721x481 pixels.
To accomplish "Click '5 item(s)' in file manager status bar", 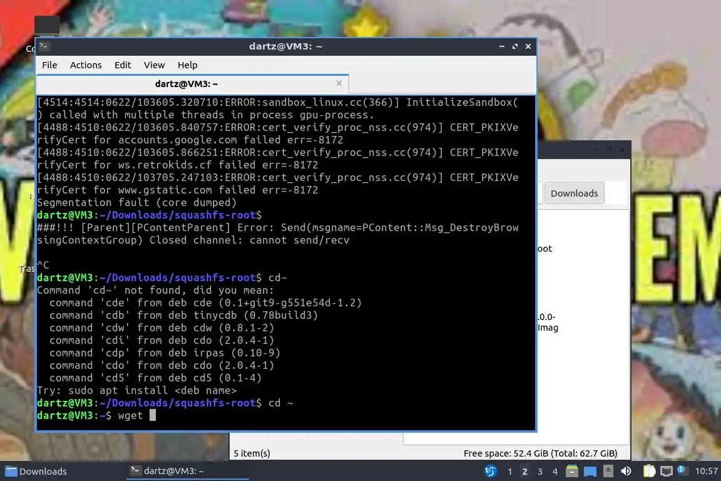I will pyautogui.click(x=252, y=453).
